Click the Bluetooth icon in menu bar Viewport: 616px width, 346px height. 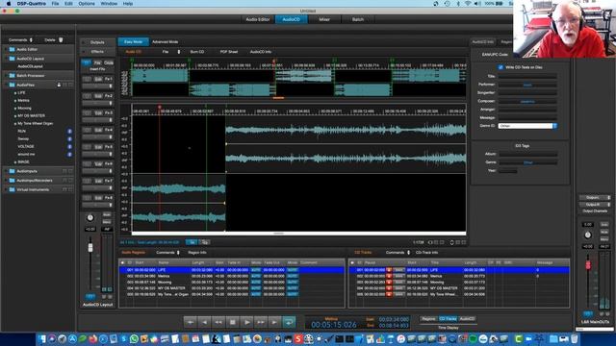[x=458, y=4]
